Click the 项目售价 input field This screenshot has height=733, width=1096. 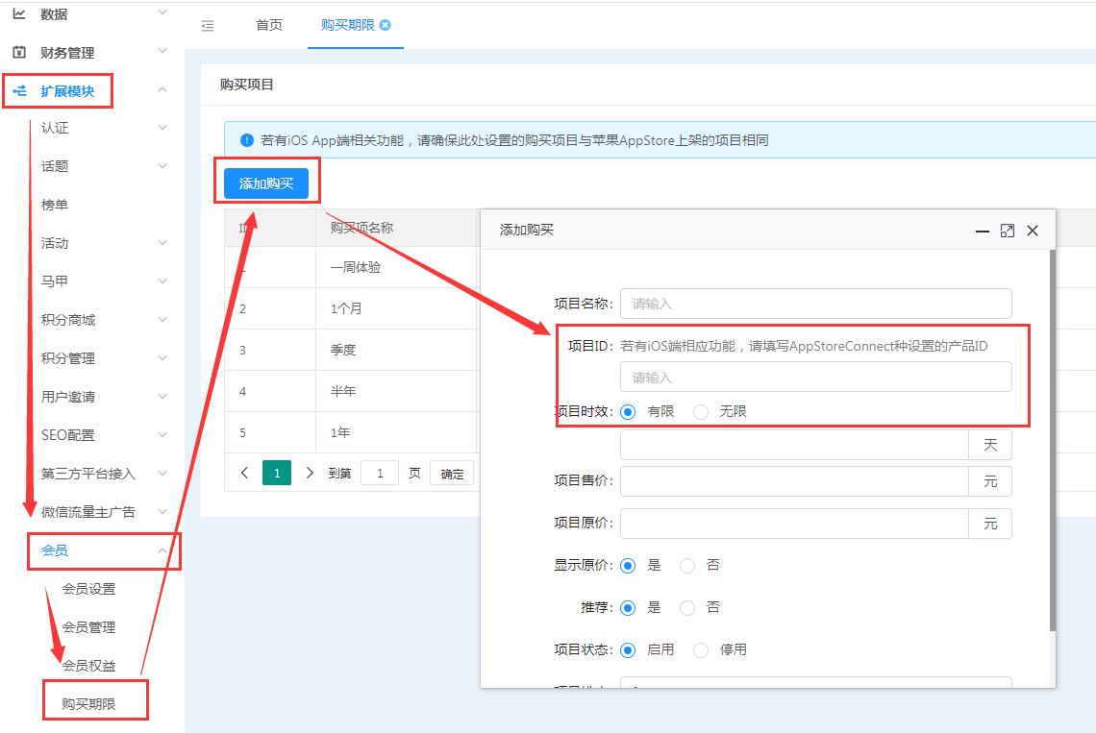pos(794,481)
